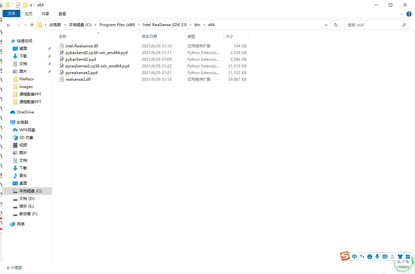Open the soft keyboard icon in Sogou bar
The height and width of the screenshot is (274, 415).
(x=385, y=256)
